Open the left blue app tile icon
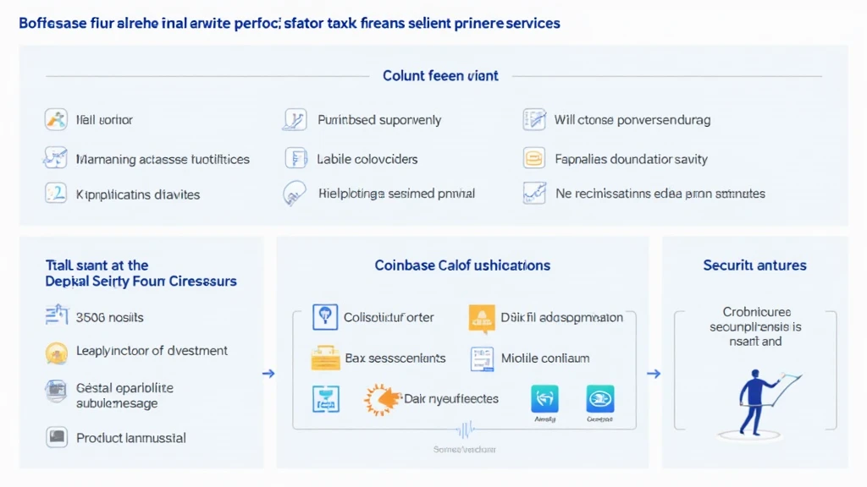This screenshot has width=867, height=487. point(544,399)
